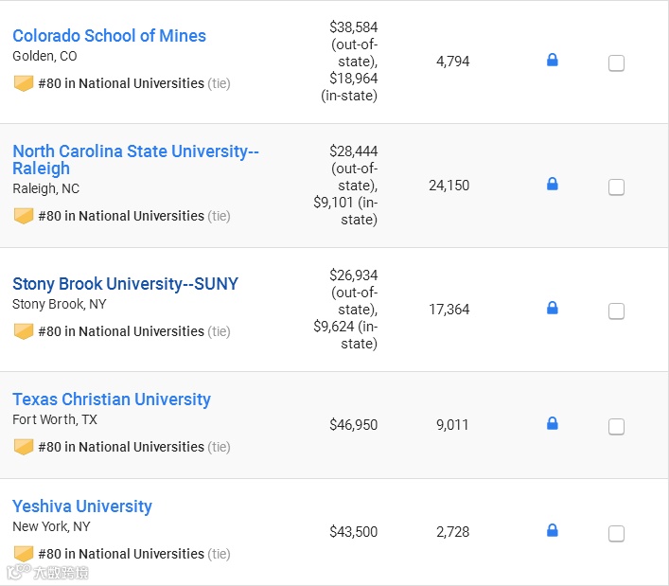Enable the Texas Christian University checkbox
Viewport: 669px width, 586px height.
(x=616, y=427)
